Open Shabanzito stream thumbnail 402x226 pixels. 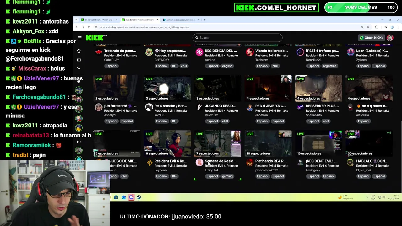[x=318, y=88]
